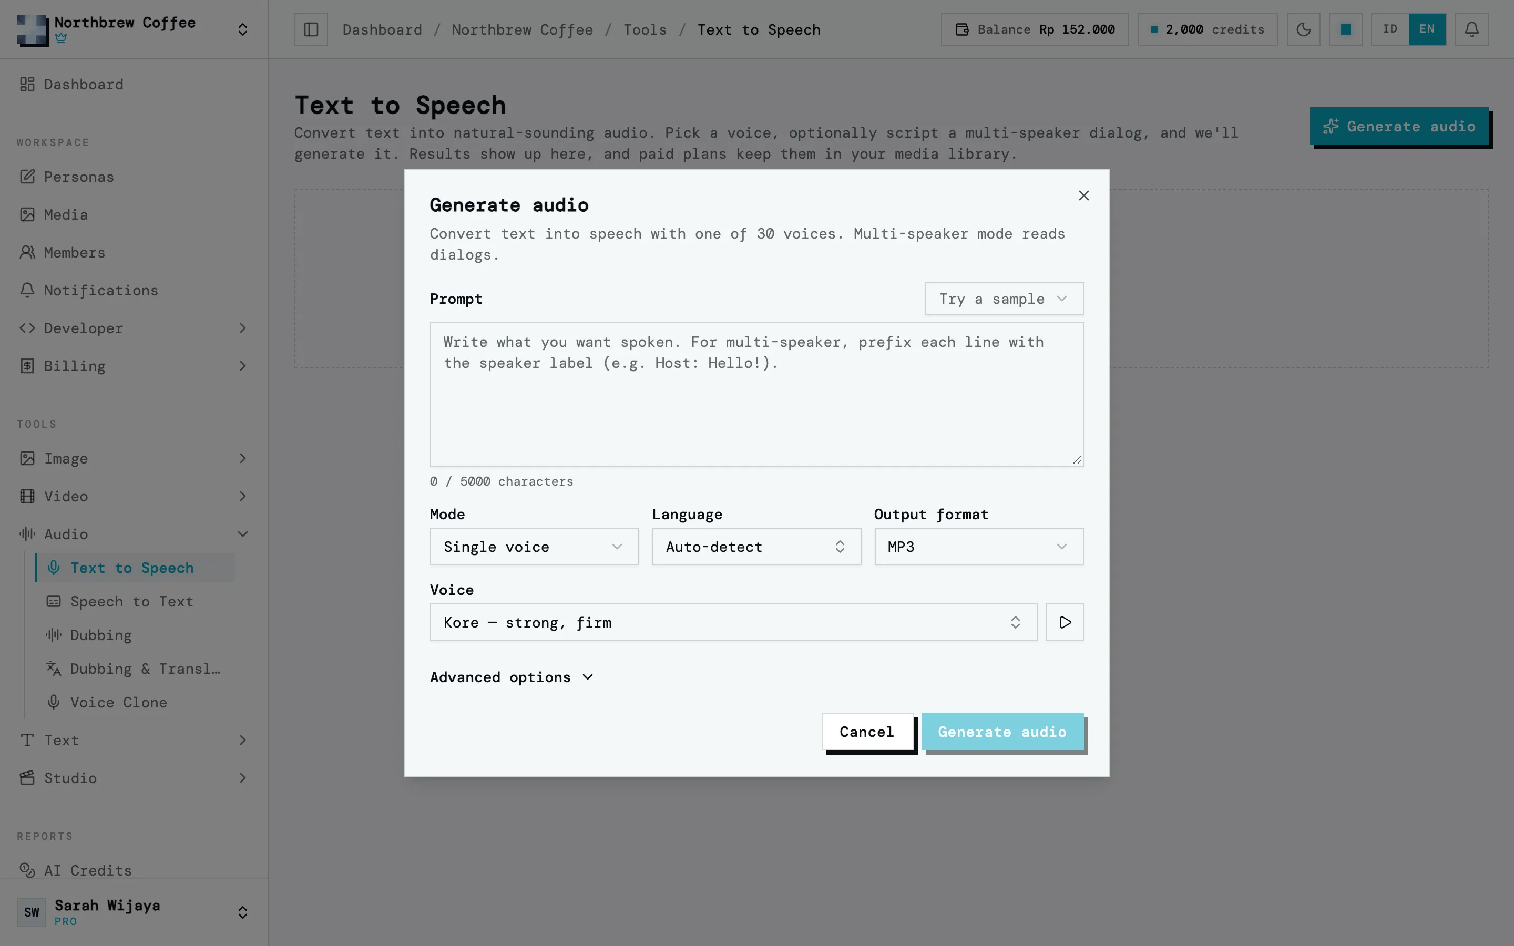The width and height of the screenshot is (1514, 946).
Task: Preview the selected voice with play button
Action: [1064, 622]
